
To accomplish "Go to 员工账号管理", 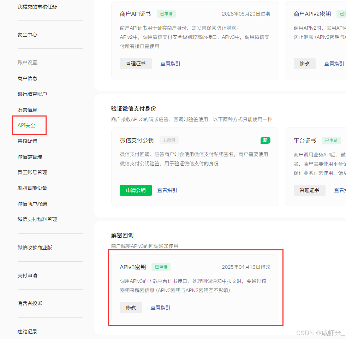I will tap(32, 172).
